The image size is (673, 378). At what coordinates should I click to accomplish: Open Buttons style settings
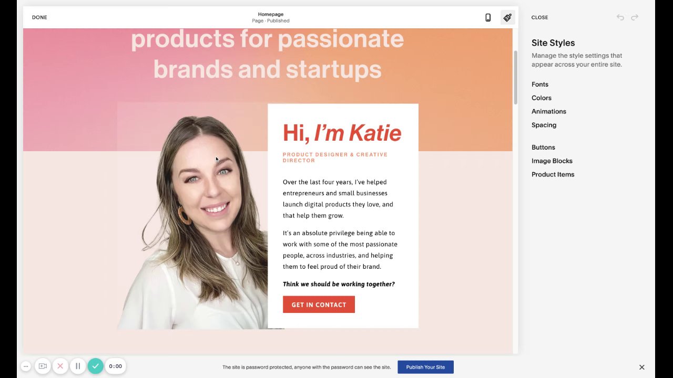click(x=543, y=148)
